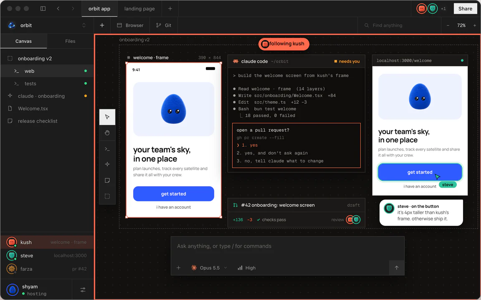Switch to the Files tab
Viewport: 481px width, 300px height.
(x=70, y=41)
